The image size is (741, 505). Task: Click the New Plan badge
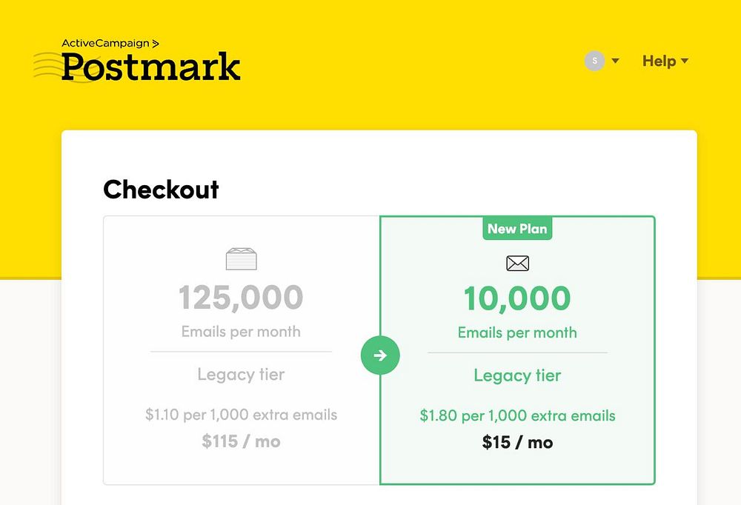click(x=517, y=229)
